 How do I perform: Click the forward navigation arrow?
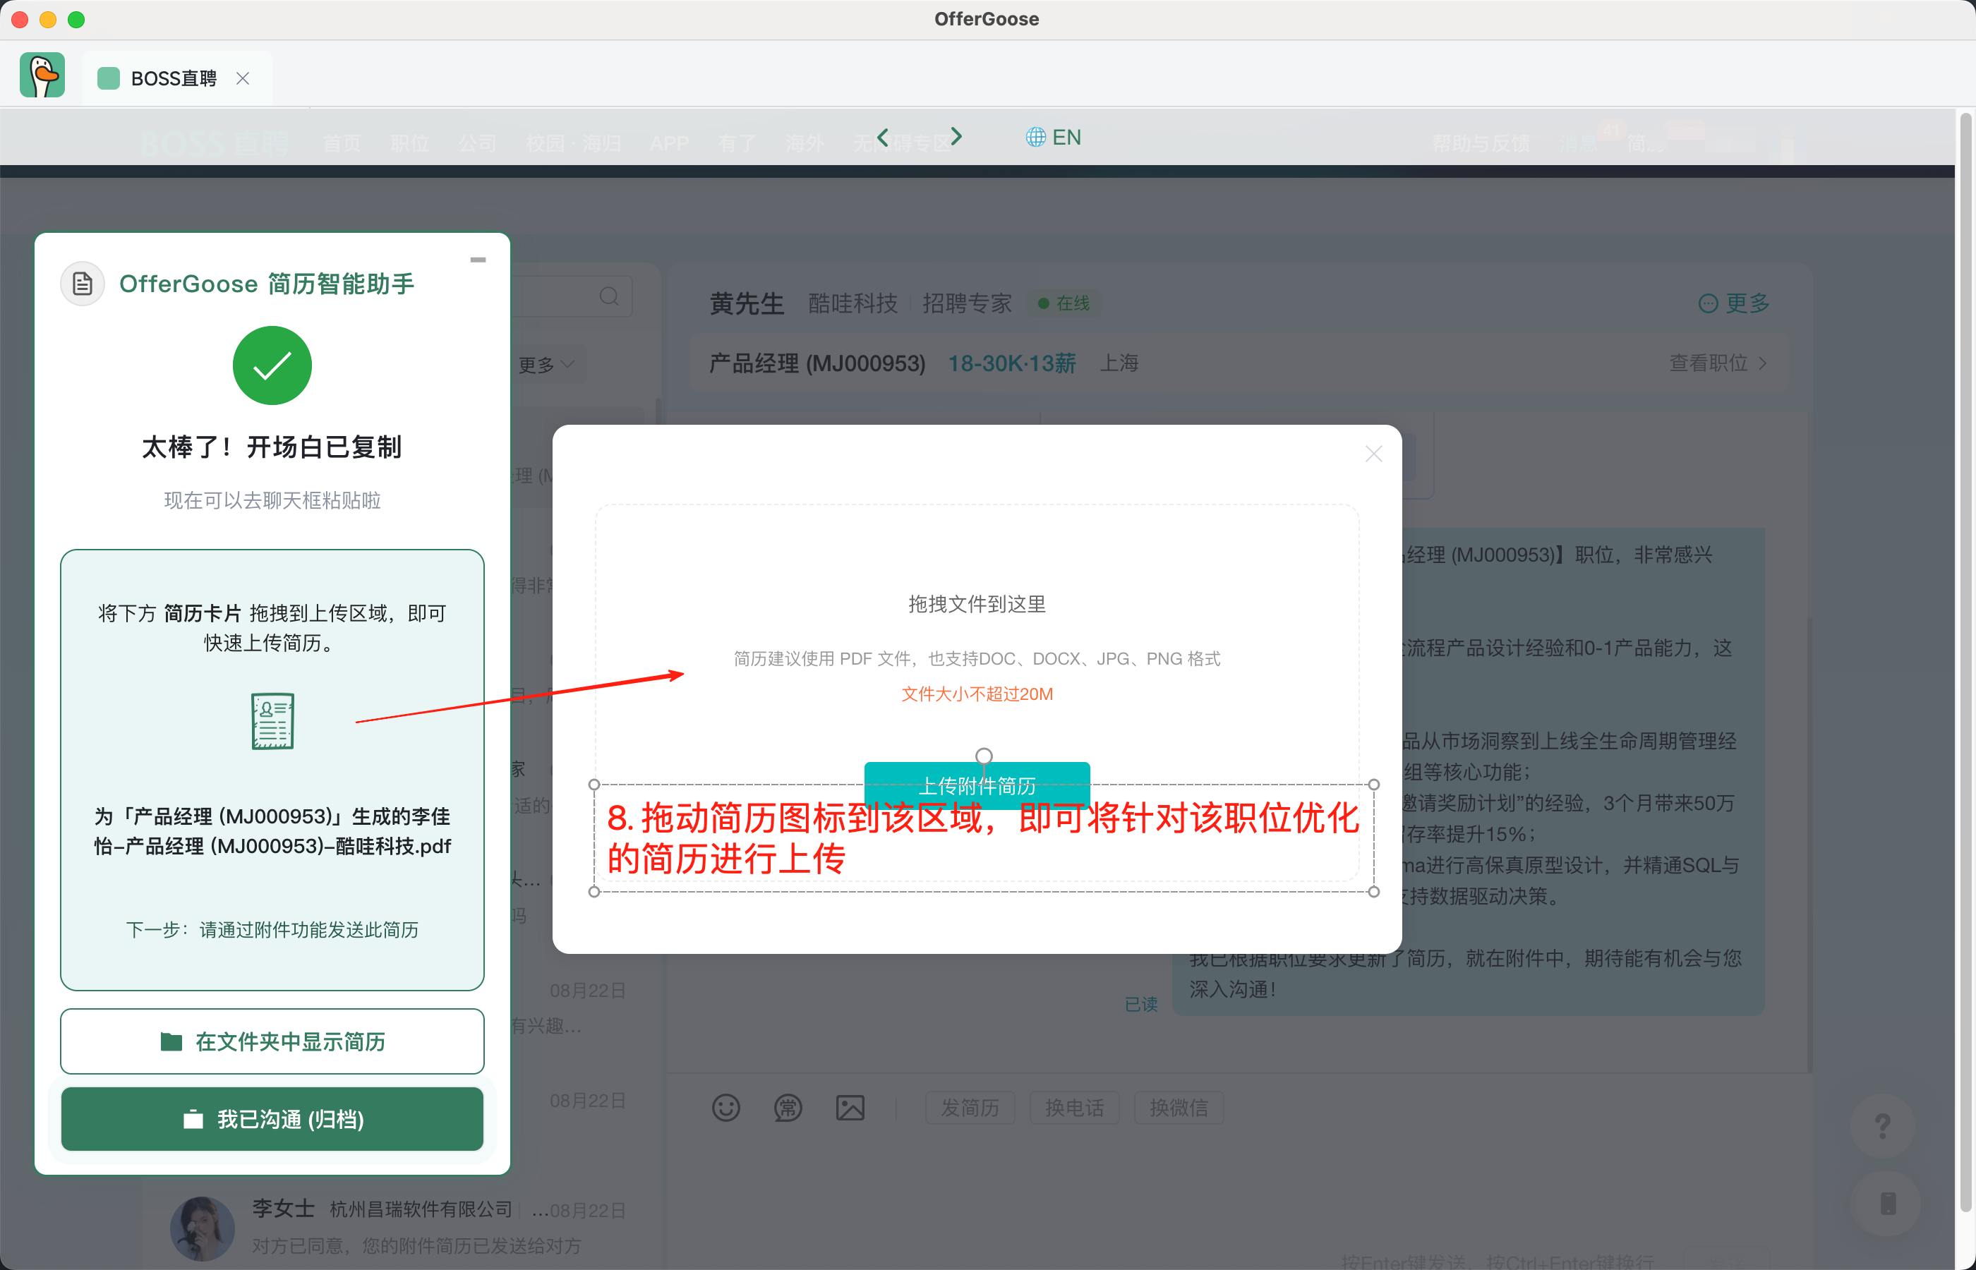[956, 137]
